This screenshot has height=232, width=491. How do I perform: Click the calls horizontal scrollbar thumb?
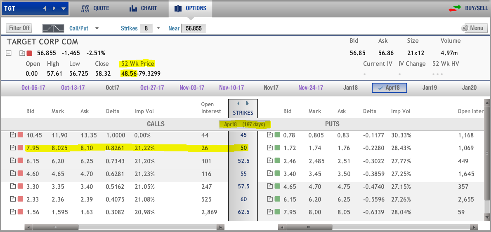(55, 227)
